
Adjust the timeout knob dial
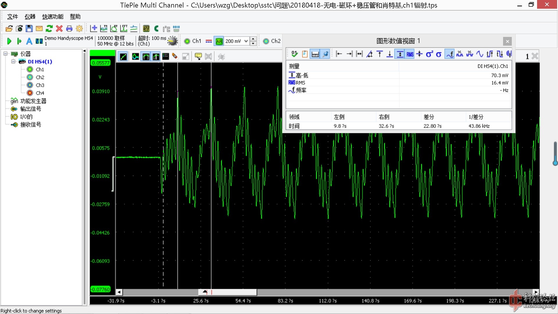(x=173, y=41)
